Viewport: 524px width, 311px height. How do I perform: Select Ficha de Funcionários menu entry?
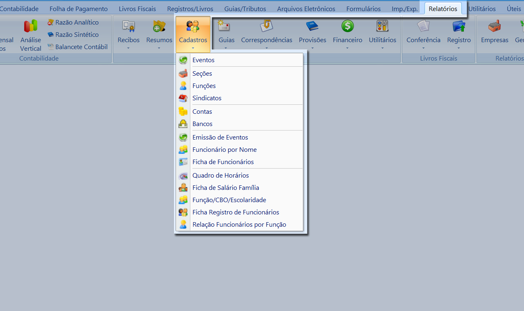tap(223, 162)
